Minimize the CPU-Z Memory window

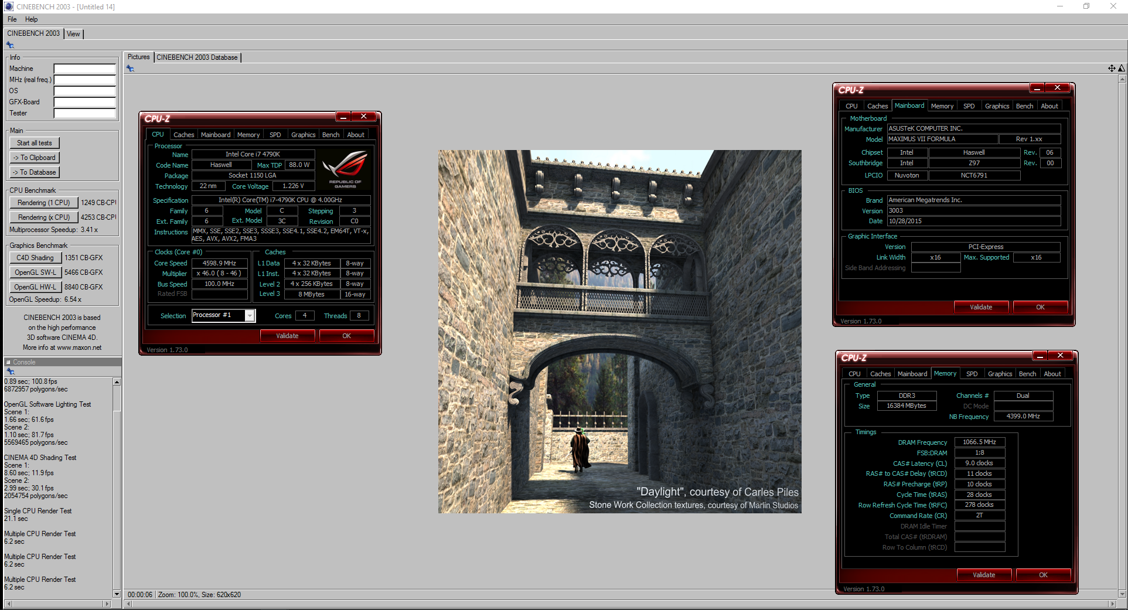[1040, 356]
